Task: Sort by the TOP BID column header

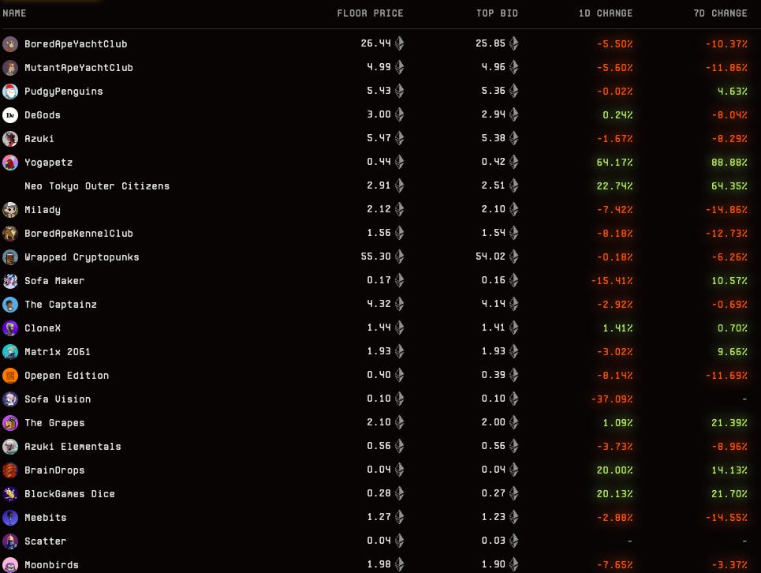Action: 497,13
